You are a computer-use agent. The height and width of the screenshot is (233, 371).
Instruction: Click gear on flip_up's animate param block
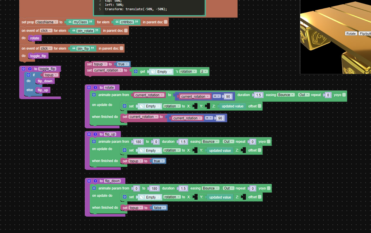(94, 142)
